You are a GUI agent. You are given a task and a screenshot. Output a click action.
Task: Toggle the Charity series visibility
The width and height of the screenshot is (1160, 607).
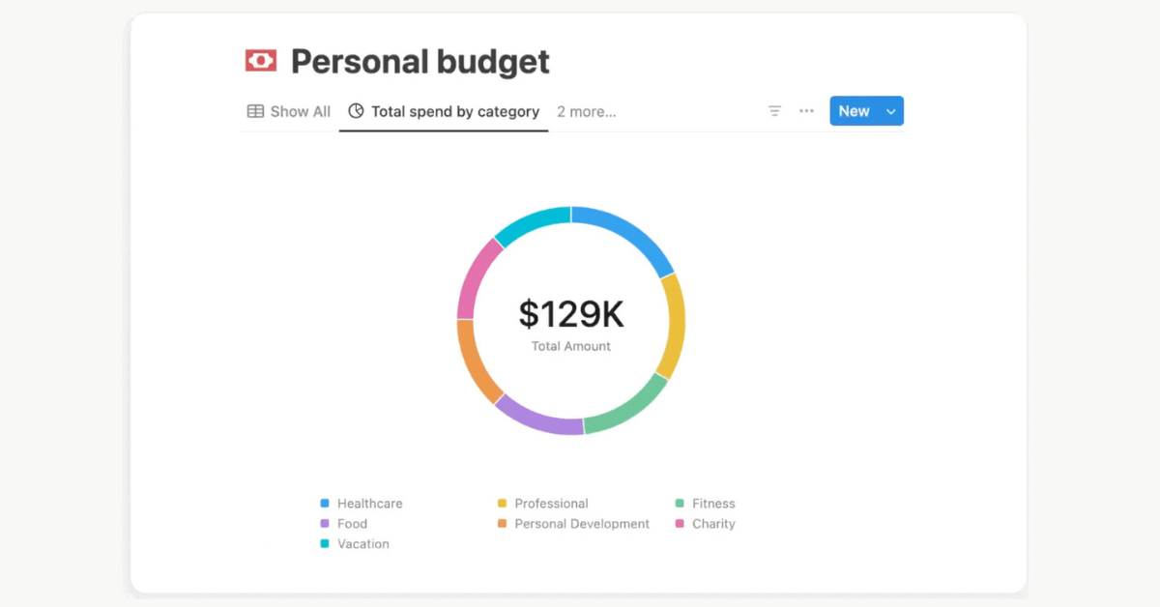click(x=710, y=523)
